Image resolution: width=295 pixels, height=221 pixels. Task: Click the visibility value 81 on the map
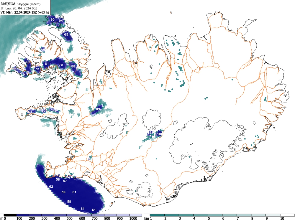[47, 64]
